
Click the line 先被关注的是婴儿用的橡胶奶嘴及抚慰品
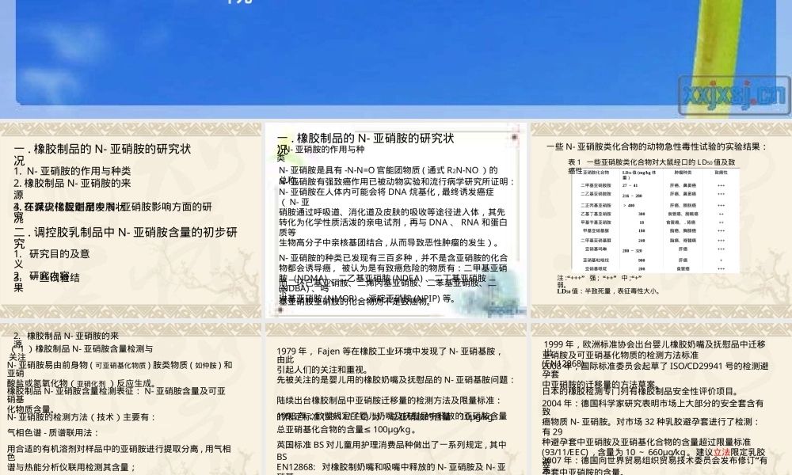pos(395,380)
